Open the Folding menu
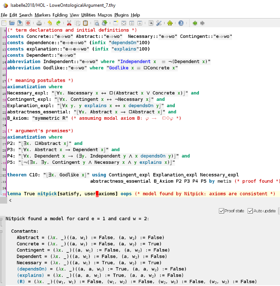This screenshot has width=280, height=286. 60,15
